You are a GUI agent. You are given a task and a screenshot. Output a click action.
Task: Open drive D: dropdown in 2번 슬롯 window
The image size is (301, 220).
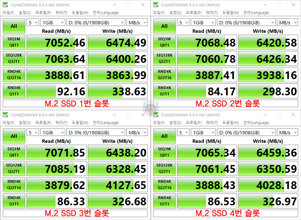[246, 23]
